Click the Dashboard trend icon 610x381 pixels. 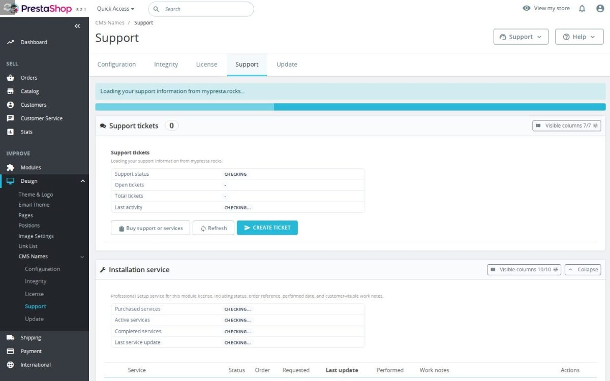pyautogui.click(x=10, y=42)
